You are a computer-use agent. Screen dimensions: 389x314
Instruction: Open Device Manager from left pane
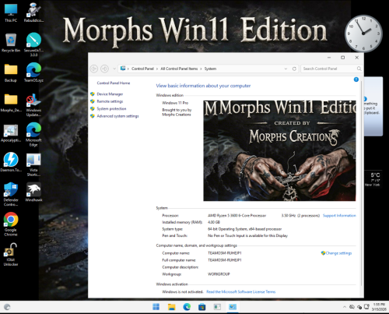click(110, 94)
